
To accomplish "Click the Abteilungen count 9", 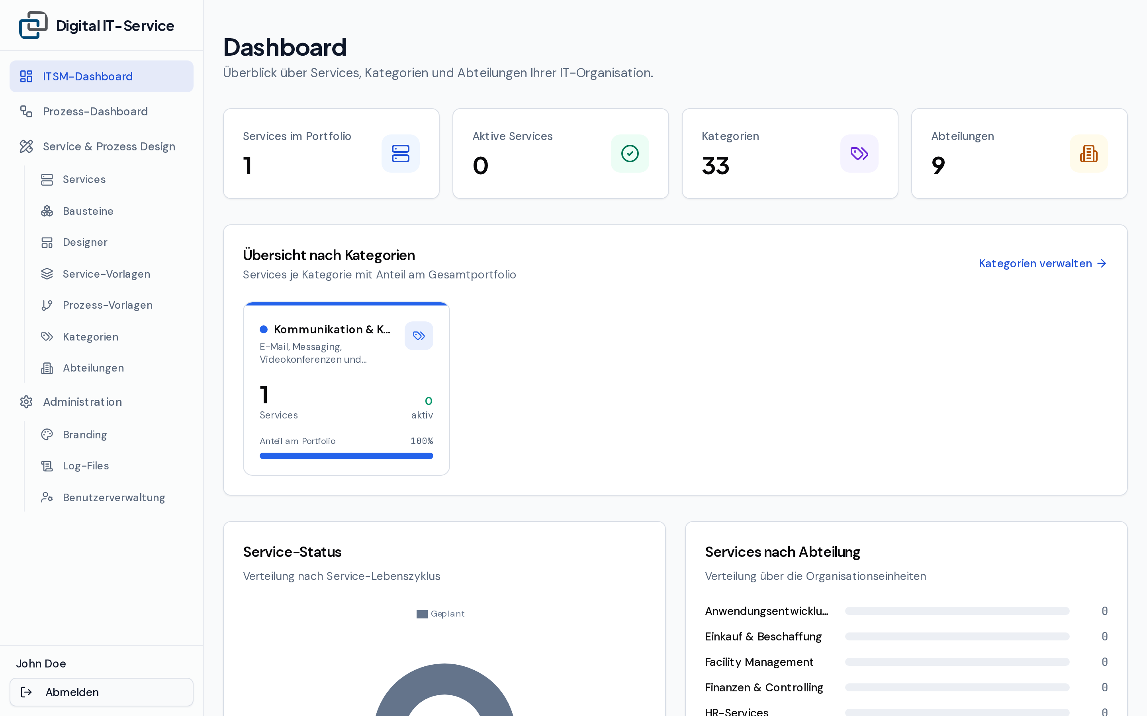I will tap(938, 166).
